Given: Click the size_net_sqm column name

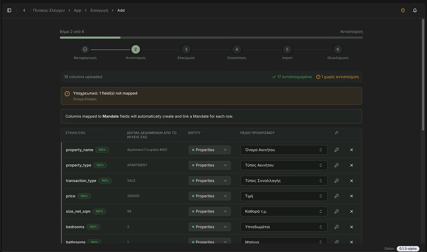Looking at the screenshot, I should coord(78,211).
